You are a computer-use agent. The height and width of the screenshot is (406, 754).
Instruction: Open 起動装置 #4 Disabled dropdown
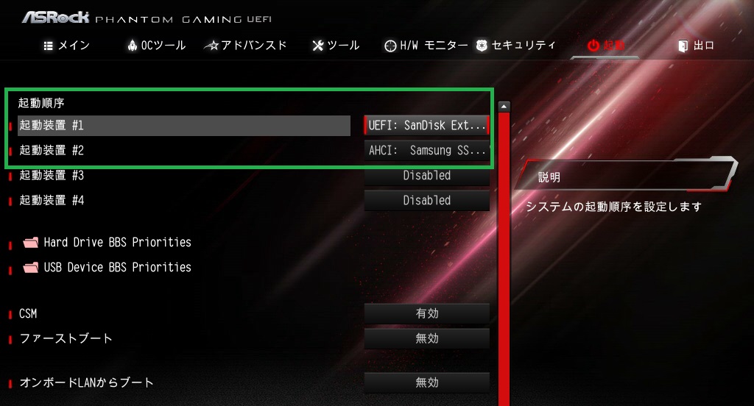coord(426,200)
